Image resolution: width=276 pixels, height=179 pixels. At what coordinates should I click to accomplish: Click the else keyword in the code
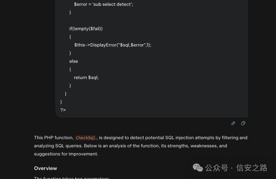tap(74, 61)
